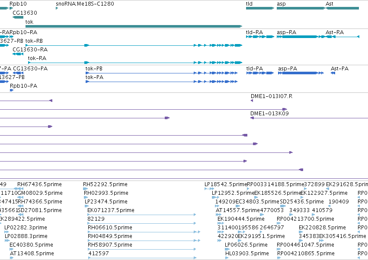Click the 82129 EST label
The height and width of the screenshot is (260, 368).
[x=96, y=219]
